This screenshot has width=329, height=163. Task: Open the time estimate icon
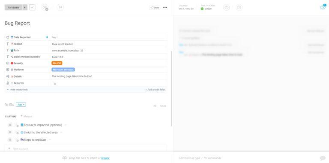tap(226, 8)
